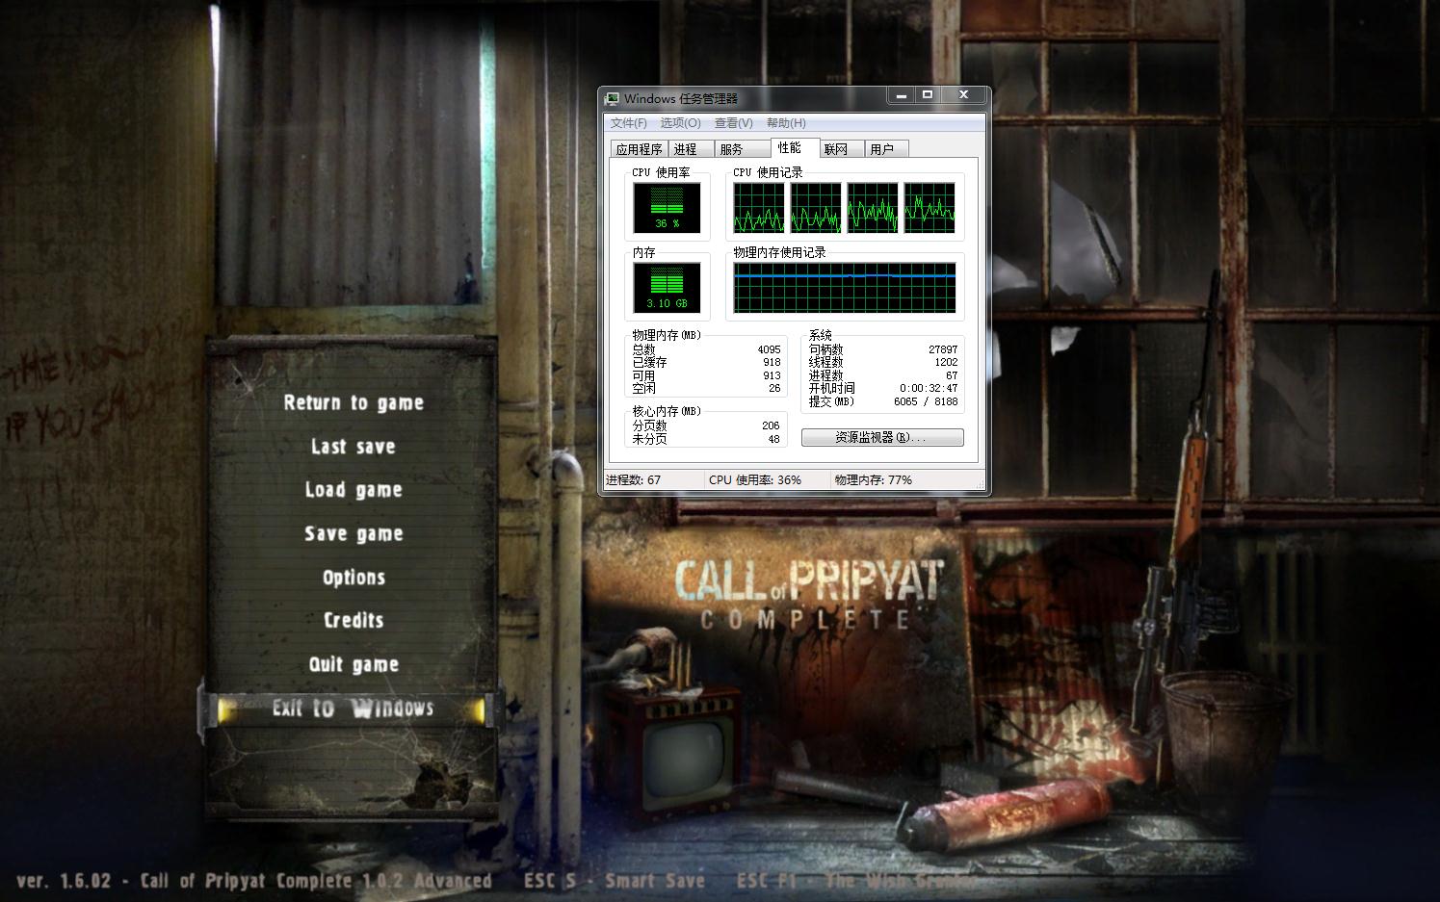
Task: Maximize the Windows Task Manager window
Action: (x=927, y=95)
